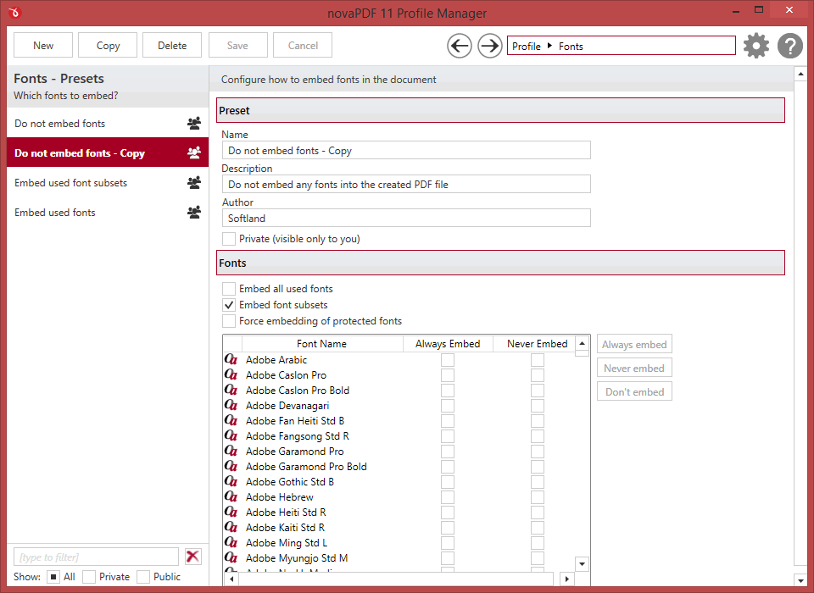Click the font icon for Adobe Garamond Pro Bold
The width and height of the screenshot is (814, 593).
(231, 466)
